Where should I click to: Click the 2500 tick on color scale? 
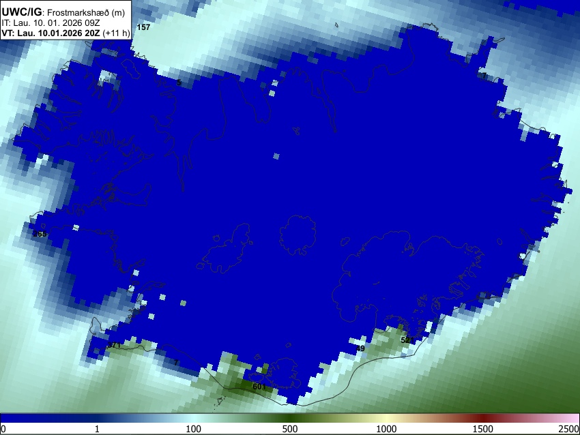coord(569,429)
